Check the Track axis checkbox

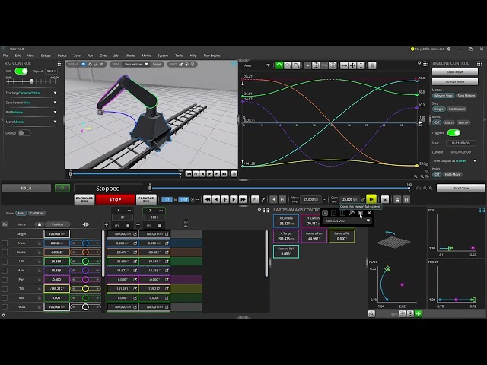[x=5, y=243]
